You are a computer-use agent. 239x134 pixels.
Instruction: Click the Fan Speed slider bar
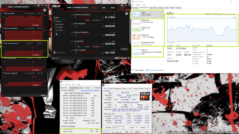(89, 44)
